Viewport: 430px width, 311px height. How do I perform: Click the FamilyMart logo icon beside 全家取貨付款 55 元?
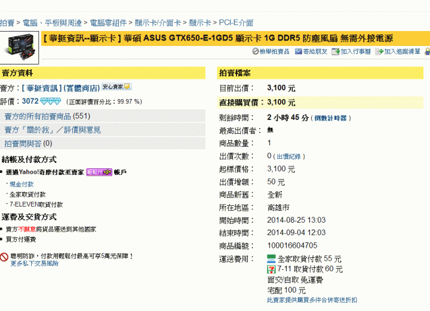271,258
